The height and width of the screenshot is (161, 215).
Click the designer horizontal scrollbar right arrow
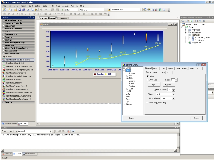[x=177, y=124]
